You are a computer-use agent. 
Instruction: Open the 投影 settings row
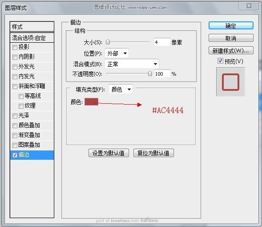point(32,47)
